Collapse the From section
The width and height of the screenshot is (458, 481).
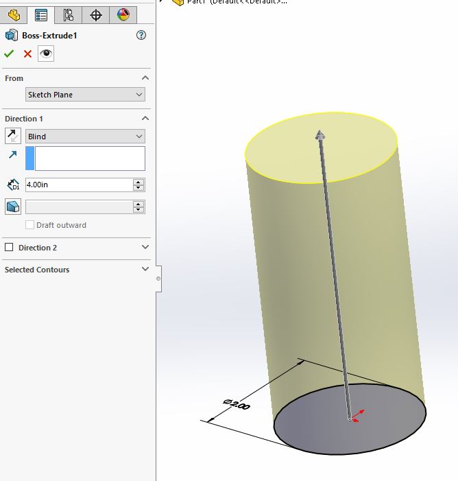click(145, 78)
